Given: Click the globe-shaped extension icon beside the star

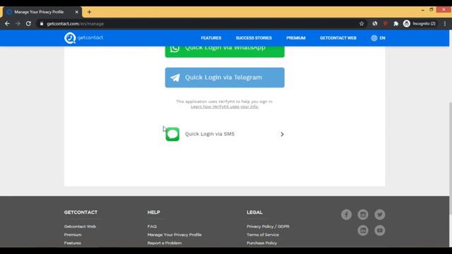Looking at the screenshot, I should click(374, 23).
